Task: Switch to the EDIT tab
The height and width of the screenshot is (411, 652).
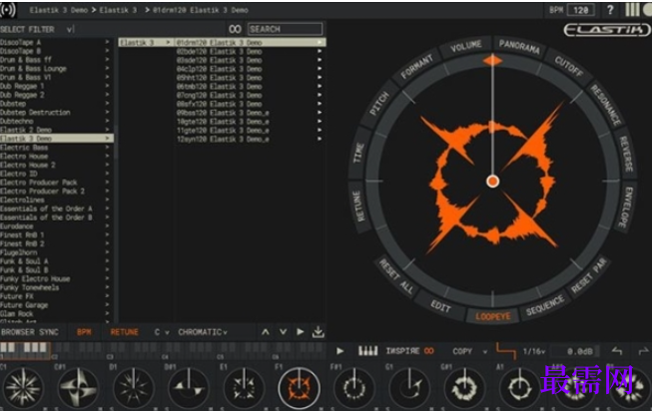Action: (440, 306)
